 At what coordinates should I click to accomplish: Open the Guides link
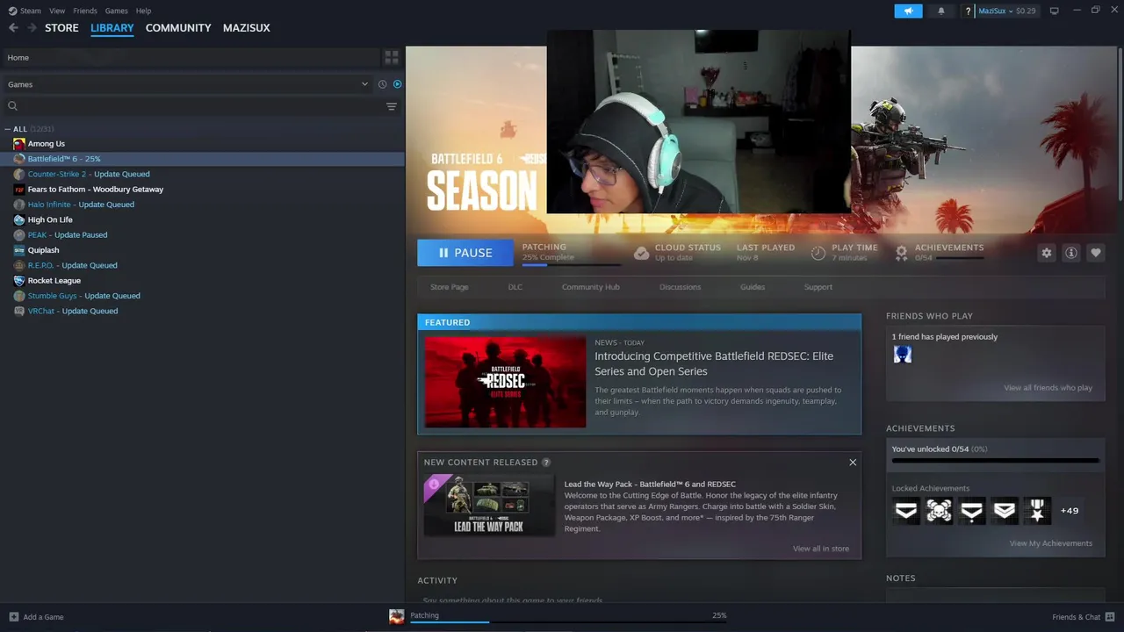click(753, 287)
